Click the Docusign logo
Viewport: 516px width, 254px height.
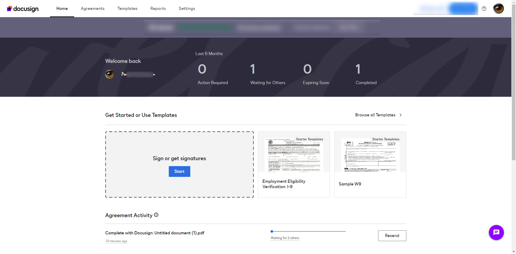click(x=23, y=8)
